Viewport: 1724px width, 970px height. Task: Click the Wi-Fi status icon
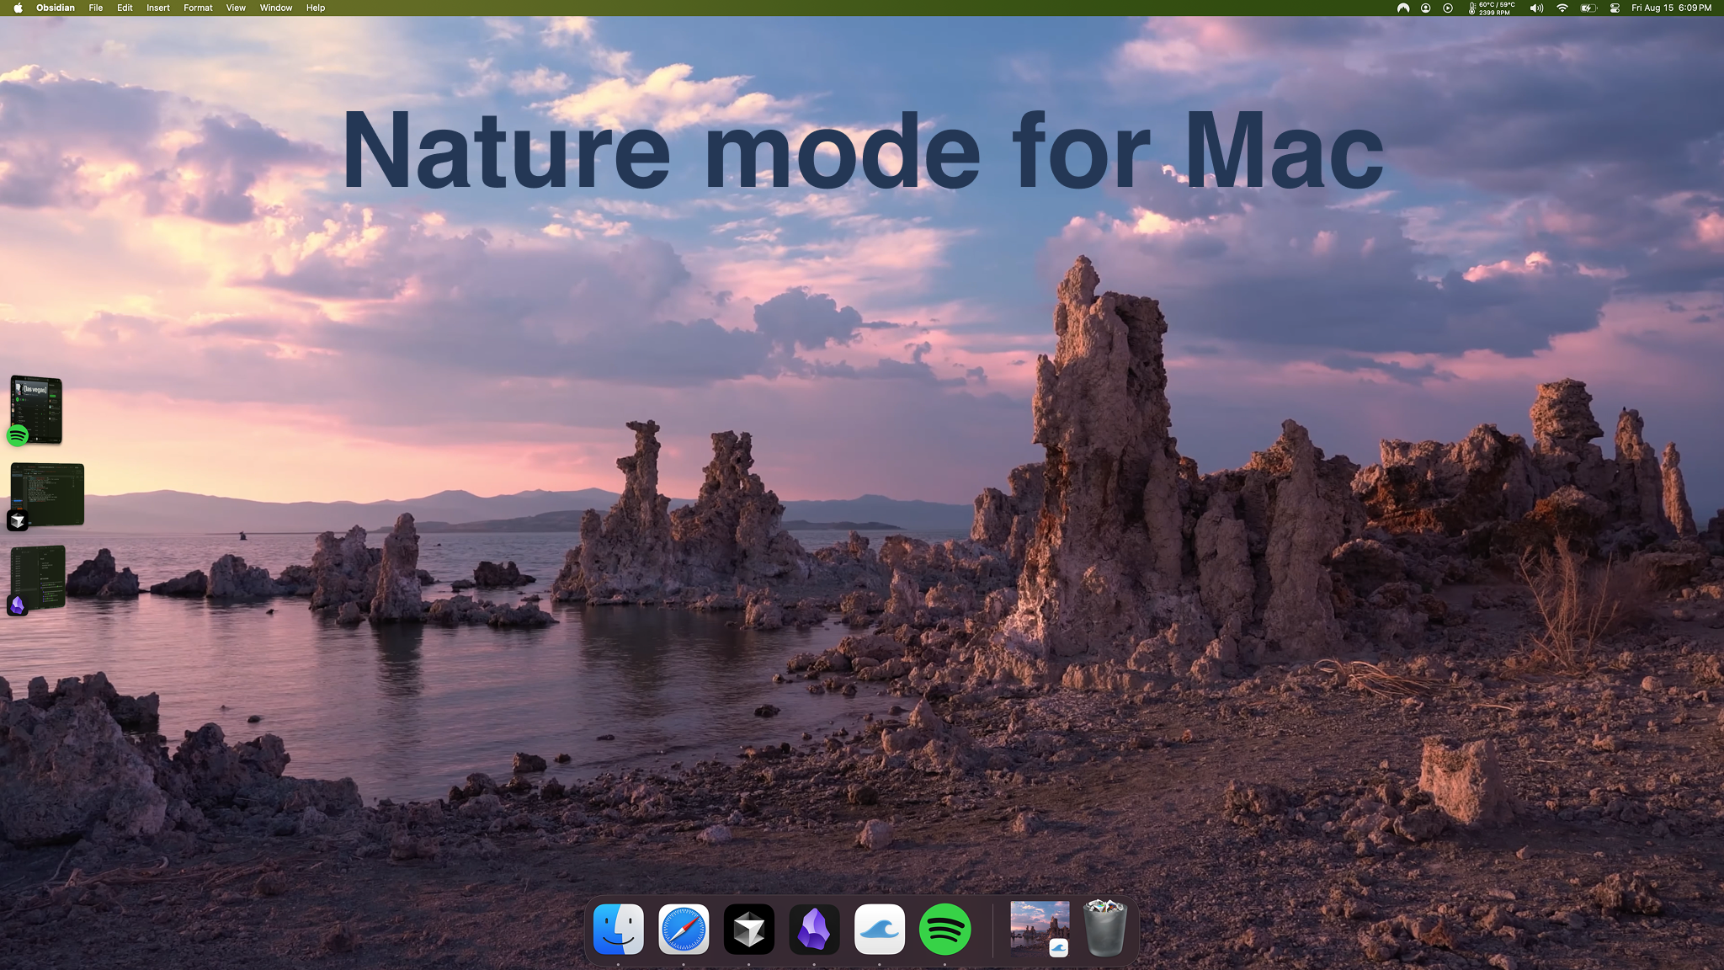(x=1562, y=8)
